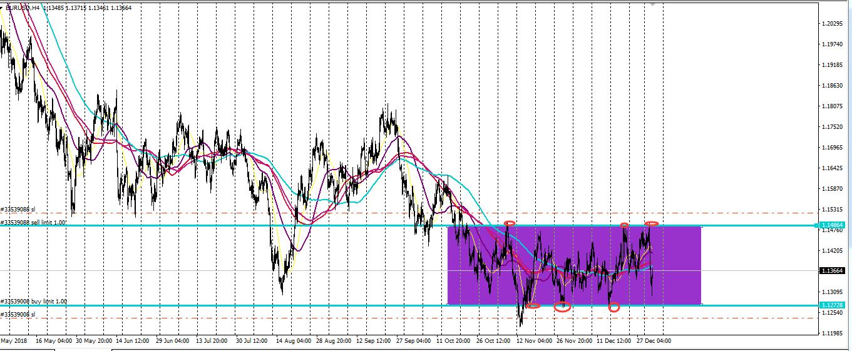Click the 1.16965 price scale label

(x=832, y=148)
